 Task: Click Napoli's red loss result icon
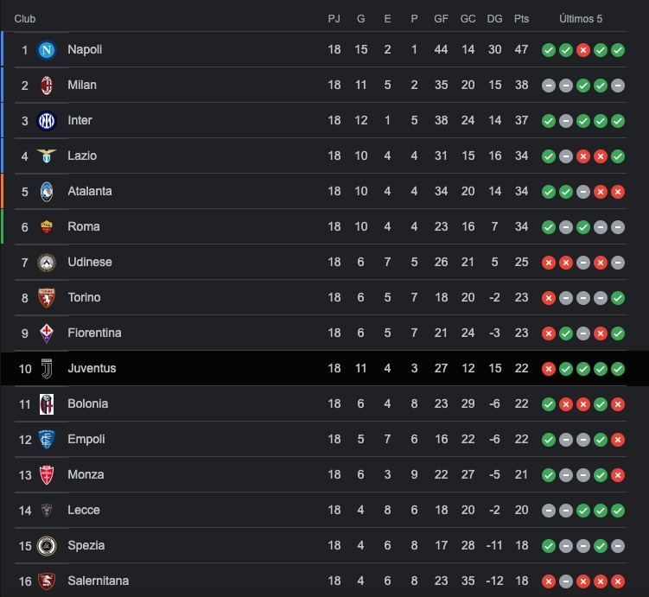coord(583,50)
